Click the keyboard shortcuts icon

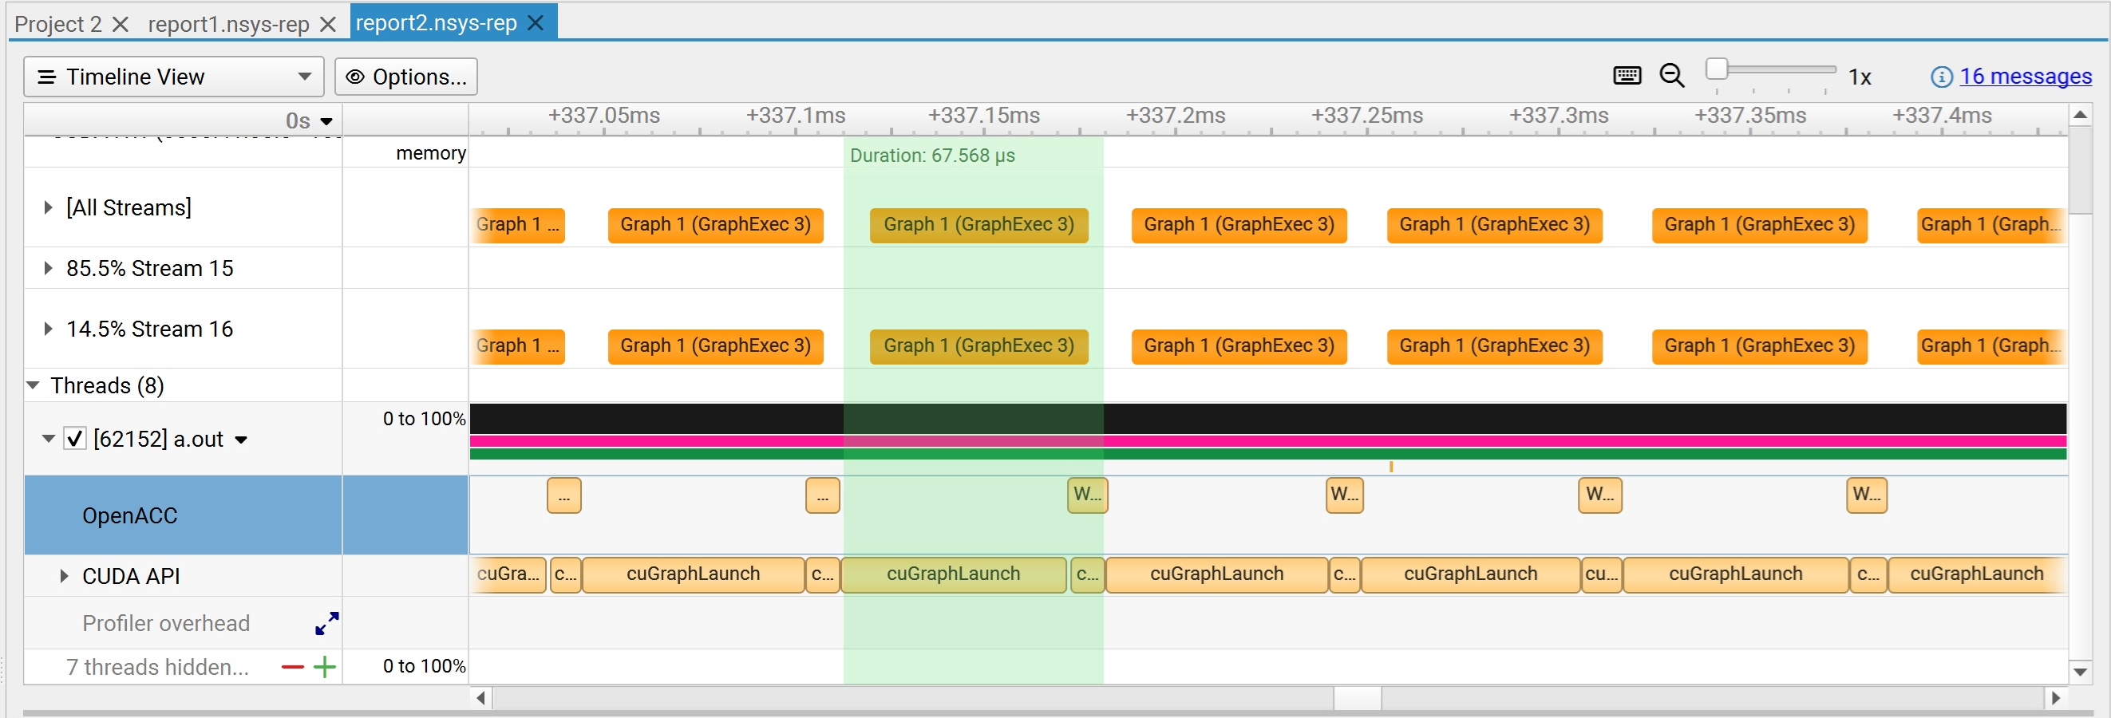[x=1626, y=75]
